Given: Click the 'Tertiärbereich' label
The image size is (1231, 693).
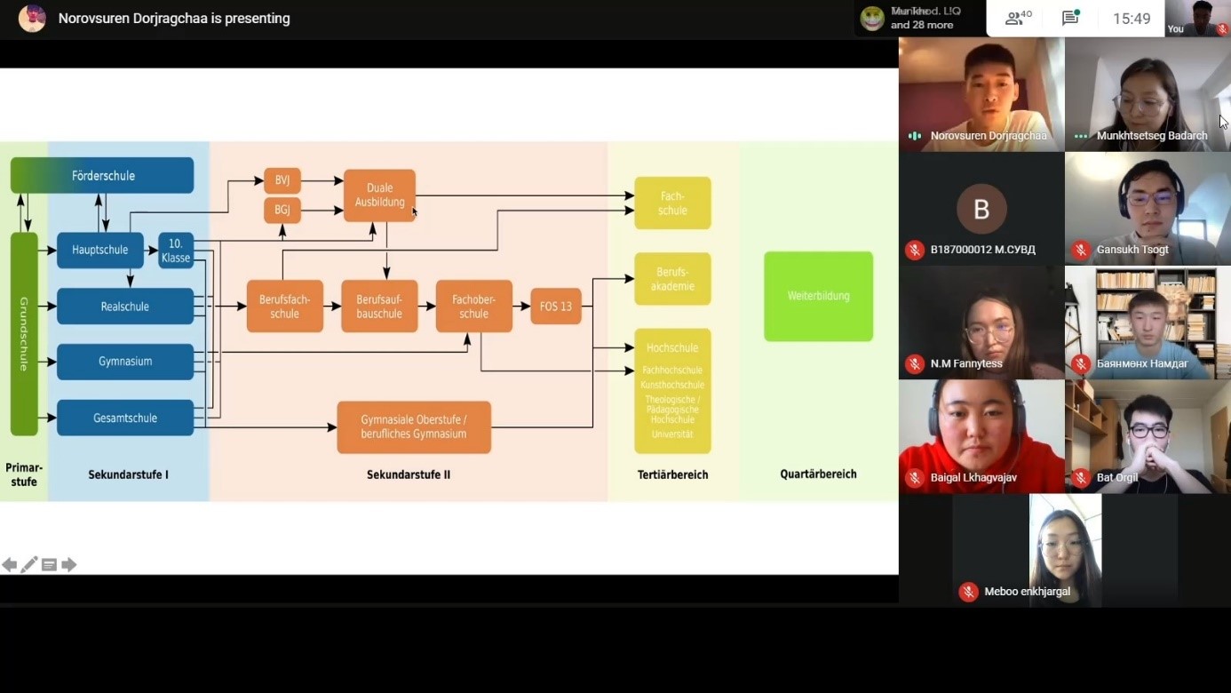Looking at the screenshot, I should pos(673,474).
